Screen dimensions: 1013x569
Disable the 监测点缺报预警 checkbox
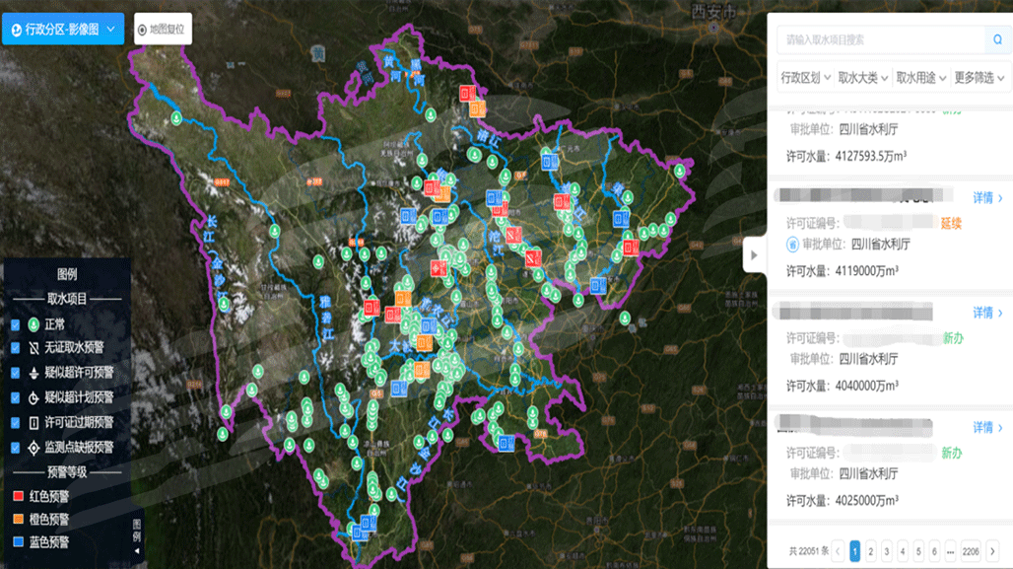(15, 447)
